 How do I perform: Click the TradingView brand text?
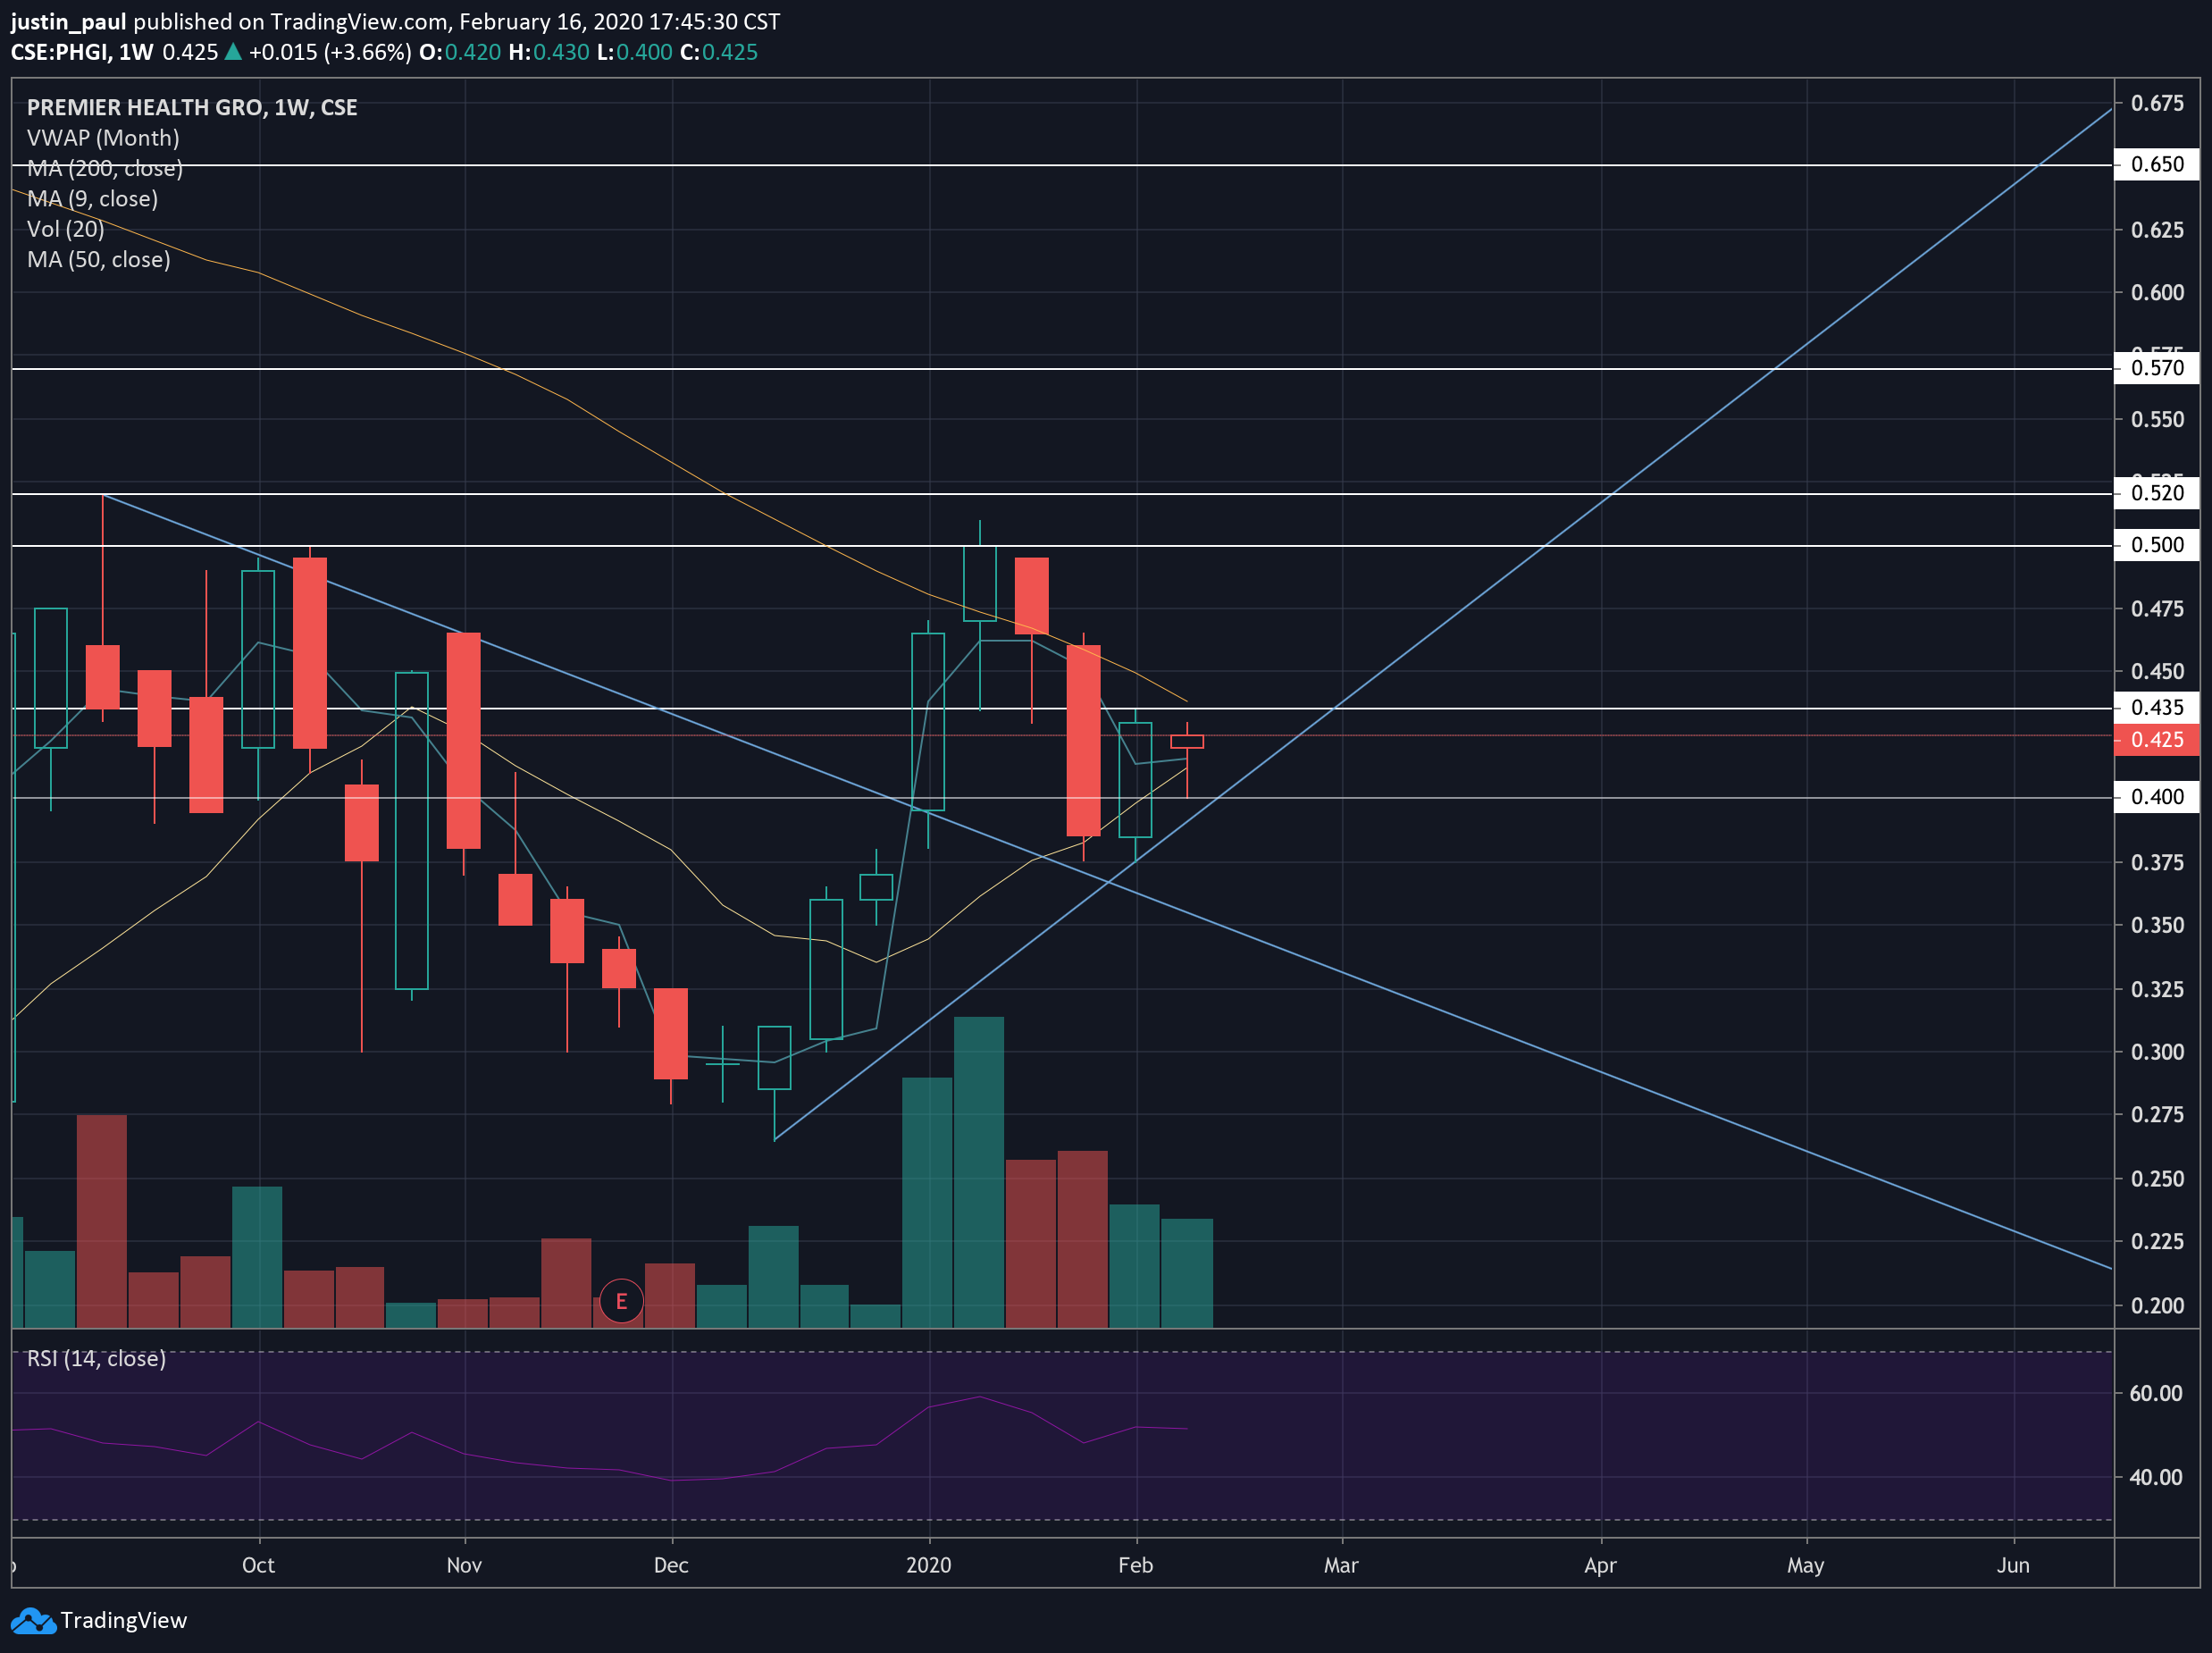123,1620
